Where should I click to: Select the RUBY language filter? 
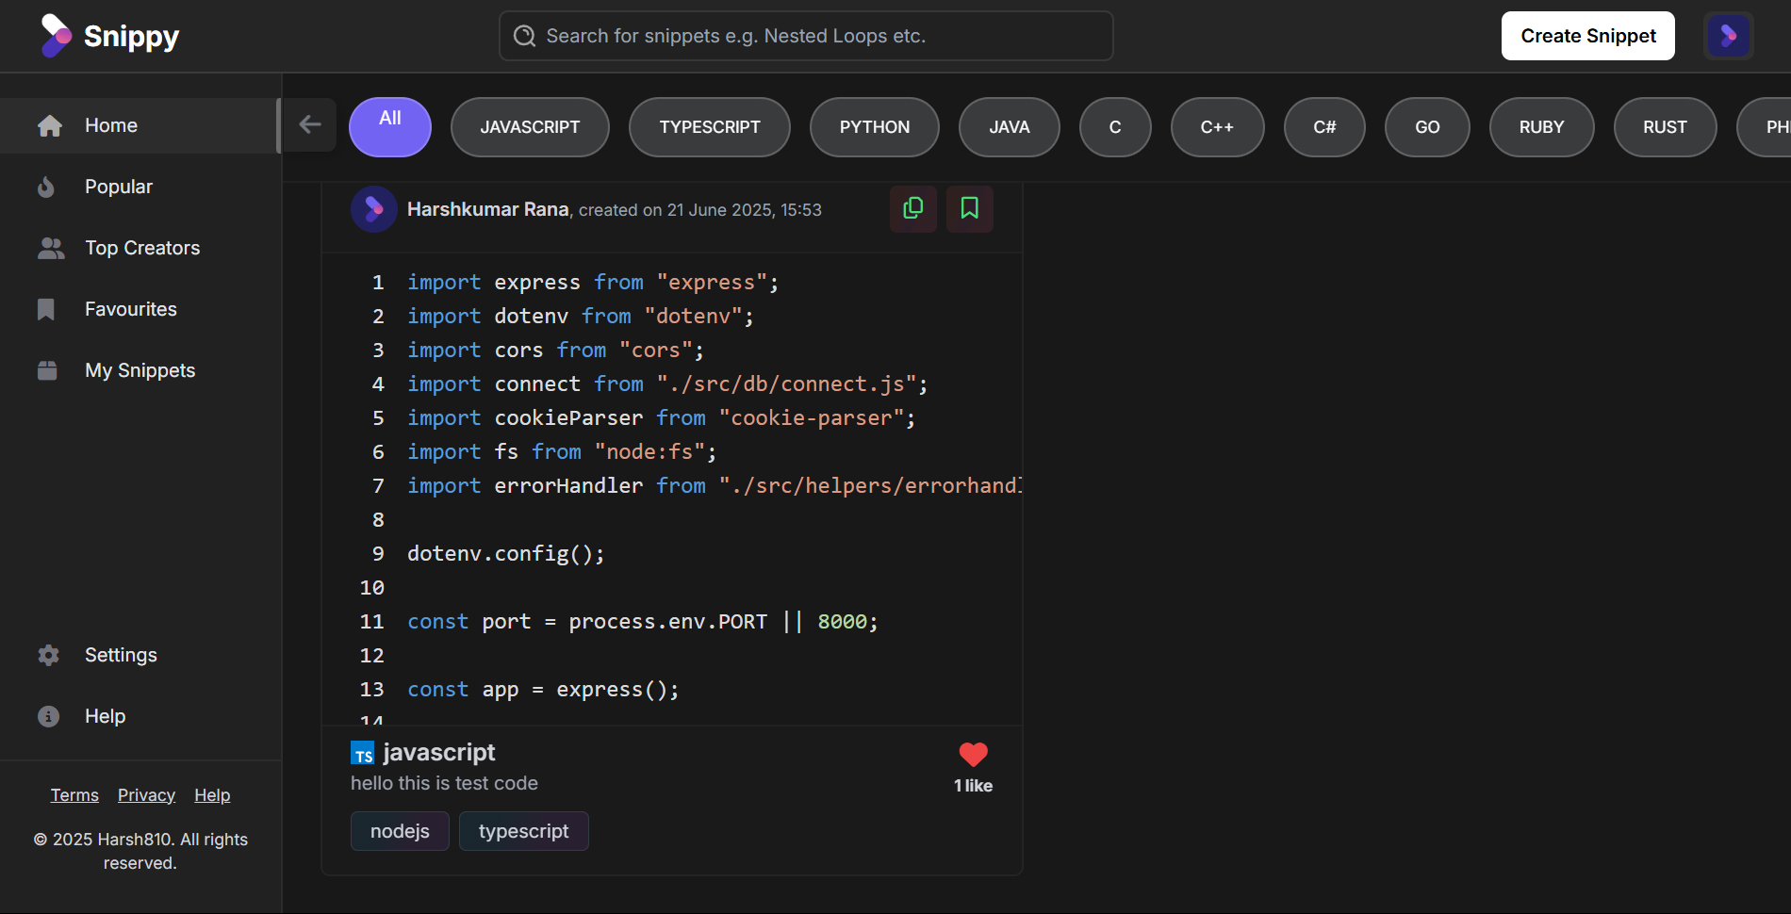click(1541, 127)
